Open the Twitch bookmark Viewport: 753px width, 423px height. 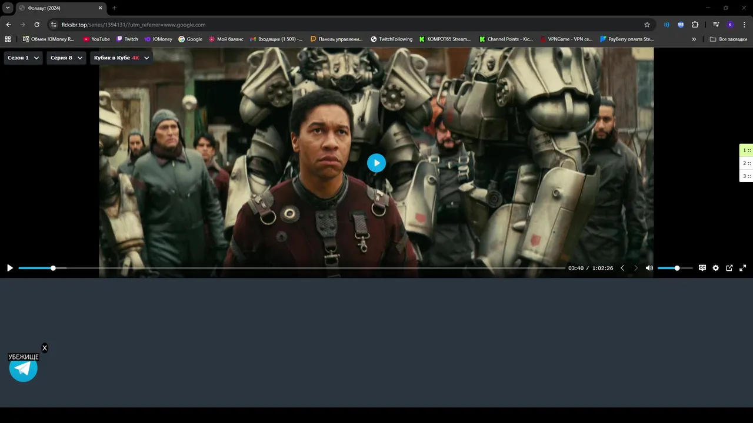click(127, 39)
